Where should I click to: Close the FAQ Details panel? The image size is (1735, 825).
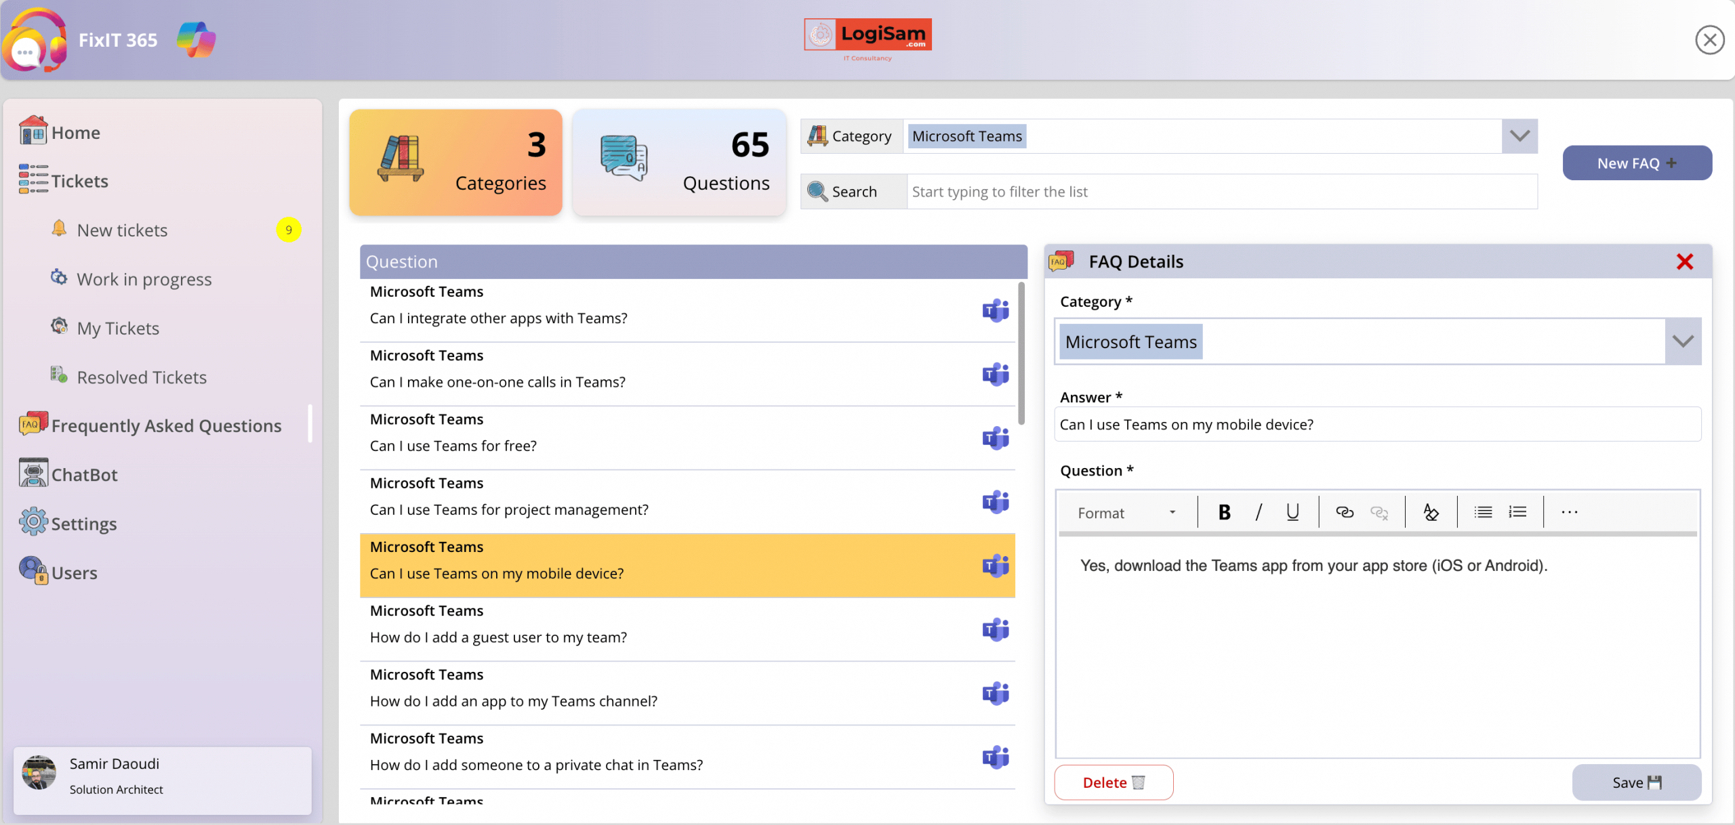point(1684,261)
